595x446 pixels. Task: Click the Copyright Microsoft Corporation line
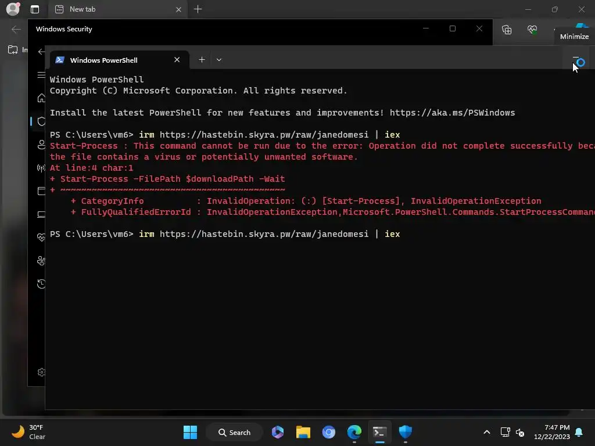pyautogui.click(x=199, y=91)
